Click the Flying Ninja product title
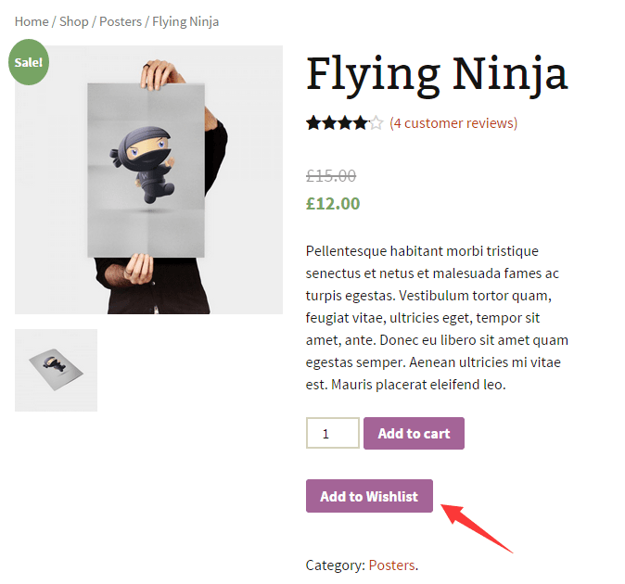This screenshot has width=625, height=584. point(436,74)
